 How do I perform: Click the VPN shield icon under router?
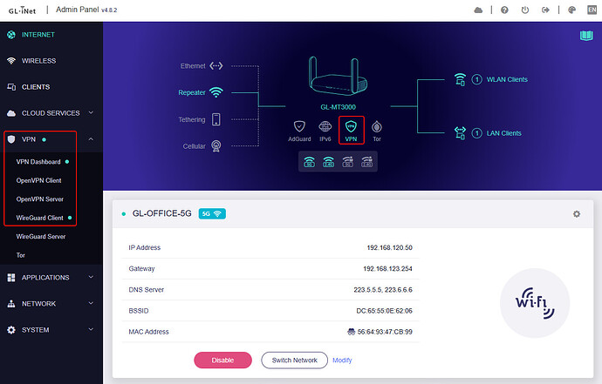pos(351,127)
